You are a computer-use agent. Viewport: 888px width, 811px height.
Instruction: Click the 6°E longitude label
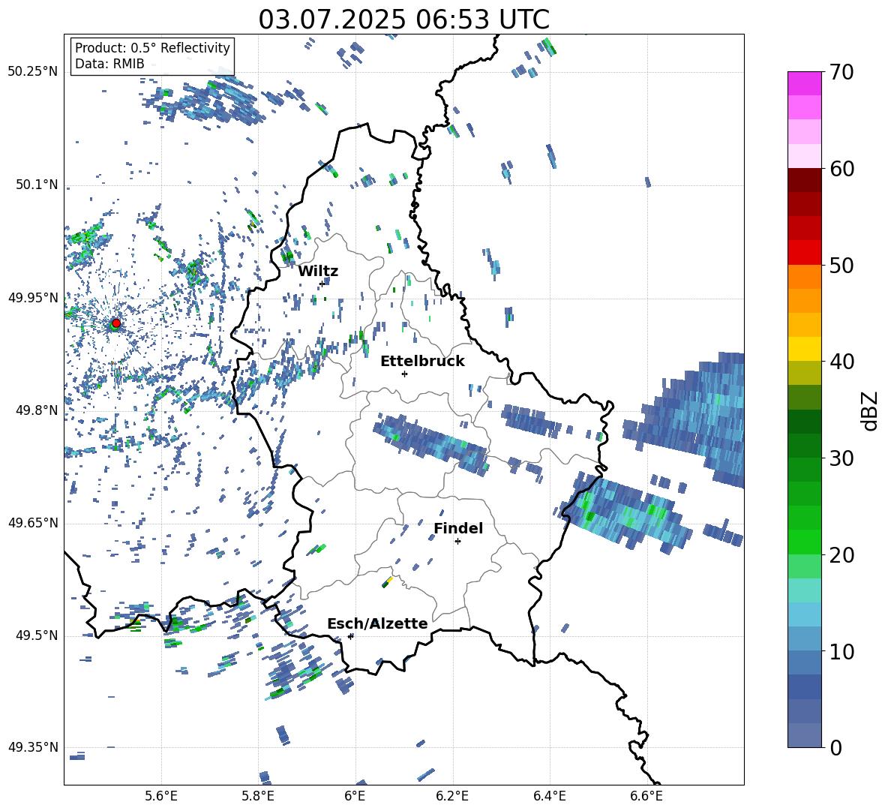pos(355,797)
